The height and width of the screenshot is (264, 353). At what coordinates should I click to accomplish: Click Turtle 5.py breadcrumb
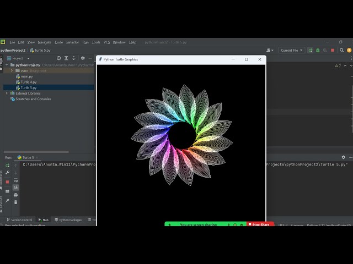pyautogui.click(x=40, y=50)
